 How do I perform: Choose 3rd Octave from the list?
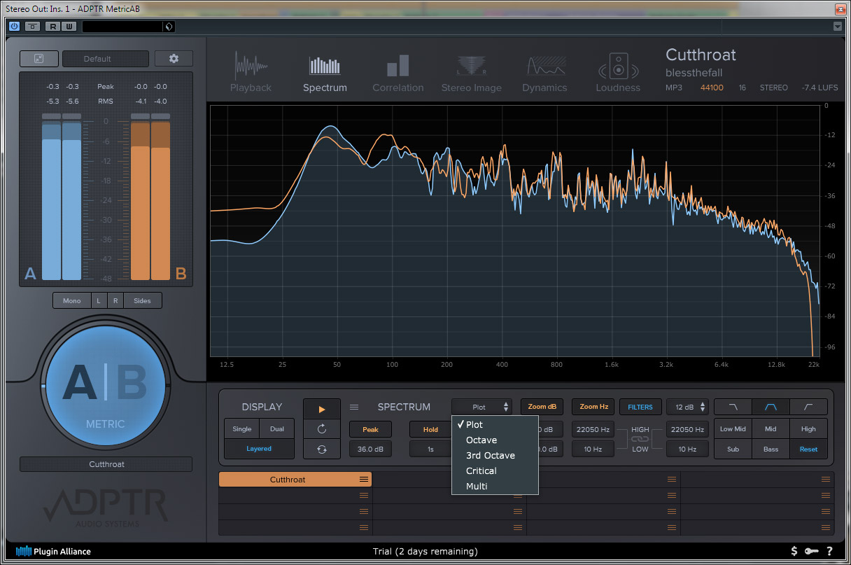[495, 455]
